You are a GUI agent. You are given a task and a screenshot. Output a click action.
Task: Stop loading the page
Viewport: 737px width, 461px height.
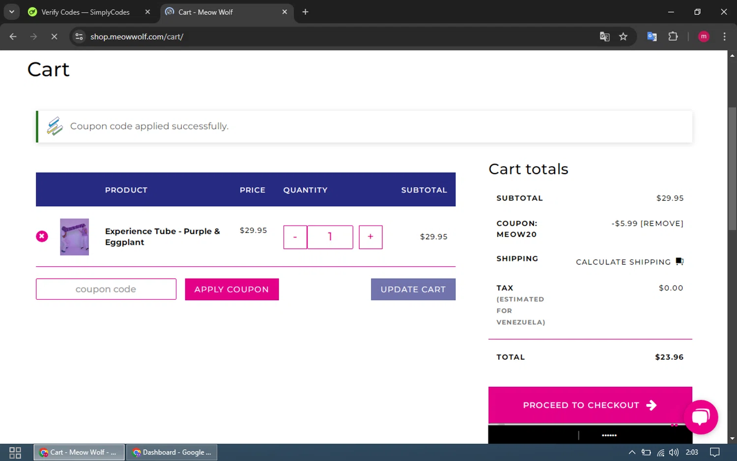point(54,36)
